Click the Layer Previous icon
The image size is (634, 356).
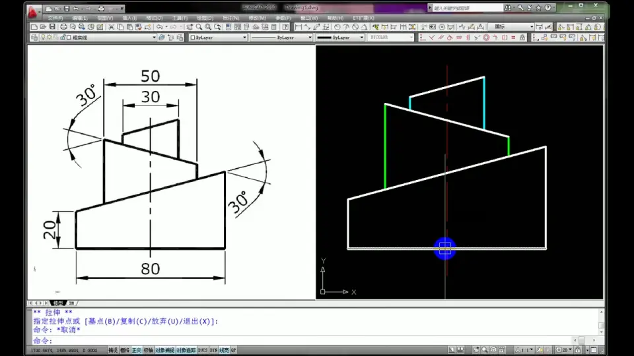(x=170, y=38)
